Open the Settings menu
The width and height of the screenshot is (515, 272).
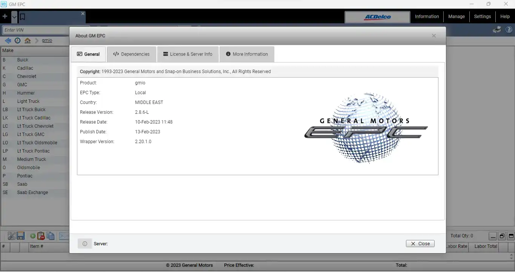(482, 17)
